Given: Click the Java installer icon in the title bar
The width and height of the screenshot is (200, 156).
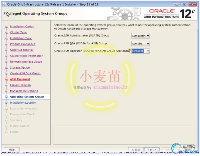Looking at the screenshot, I should pyautogui.click(x=4, y=4).
